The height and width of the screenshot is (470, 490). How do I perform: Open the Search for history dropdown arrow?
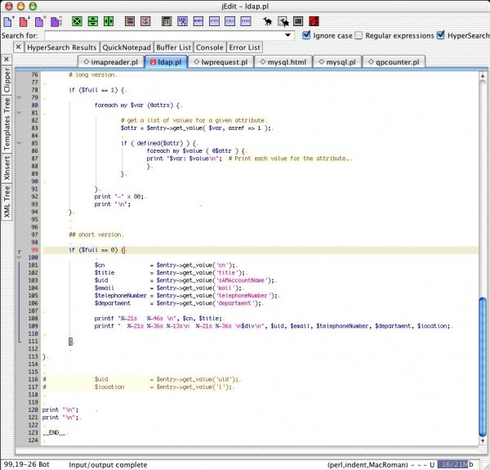[287, 35]
